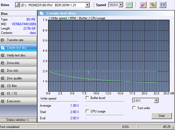Viewport: 175px width, 130px height.
Task: Click the refresh drive icon
Action: 129,5
